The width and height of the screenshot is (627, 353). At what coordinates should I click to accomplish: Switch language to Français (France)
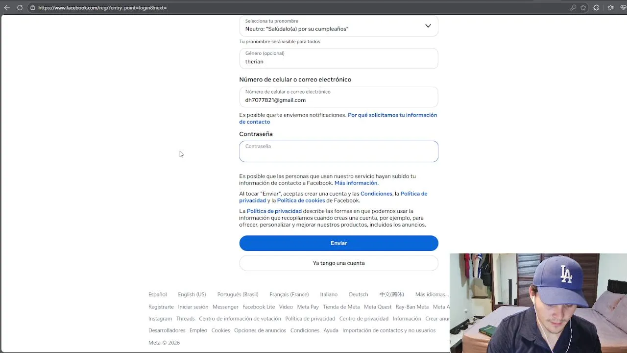click(289, 295)
